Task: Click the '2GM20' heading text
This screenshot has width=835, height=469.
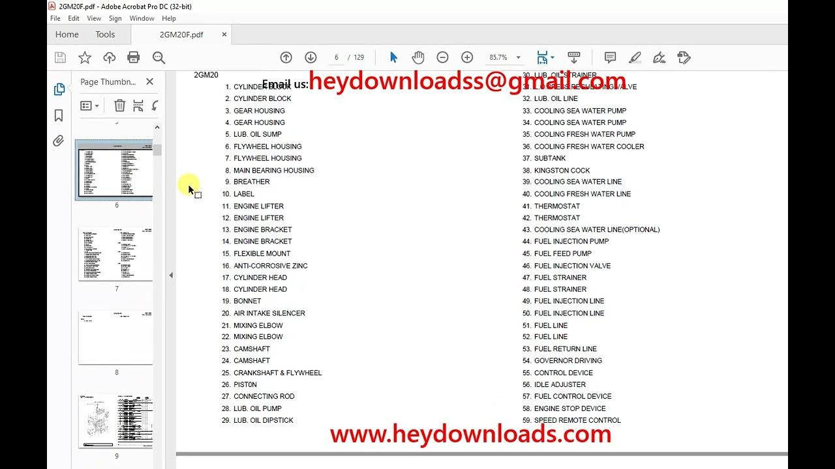Action: click(x=206, y=75)
